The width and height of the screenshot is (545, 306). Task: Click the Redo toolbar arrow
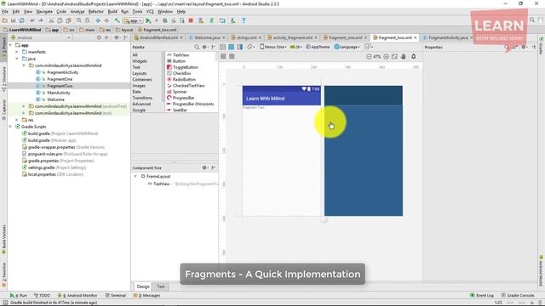coord(41,20)
